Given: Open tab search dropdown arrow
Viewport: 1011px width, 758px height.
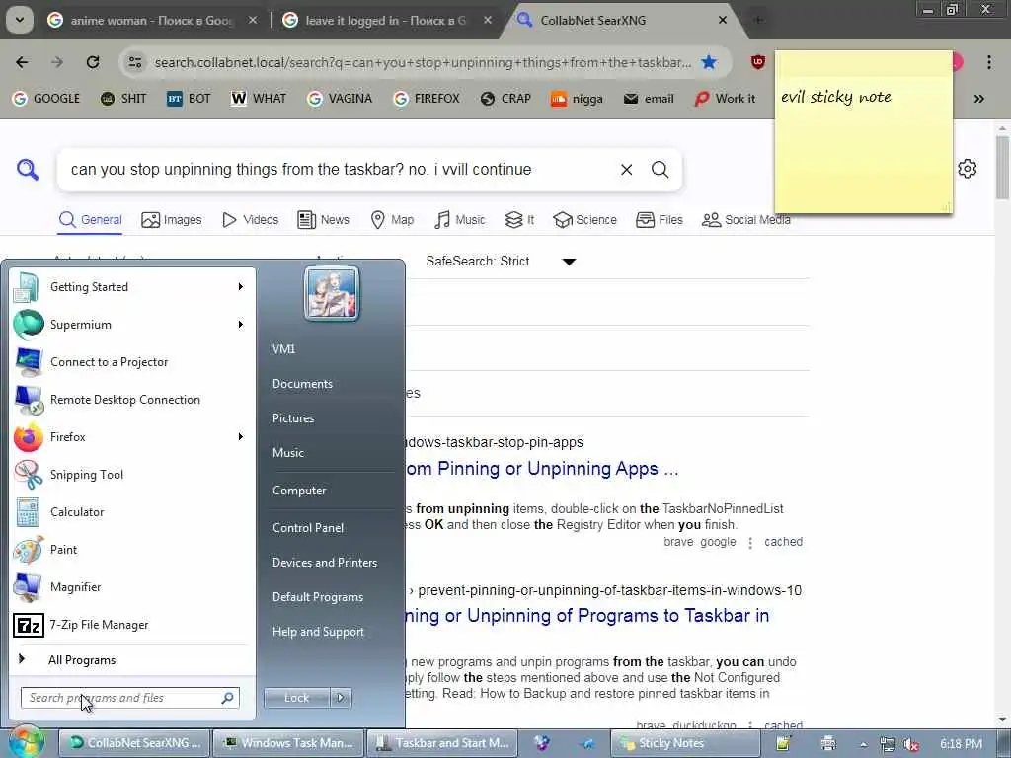Looking at the screenshot, I should 20,20.
